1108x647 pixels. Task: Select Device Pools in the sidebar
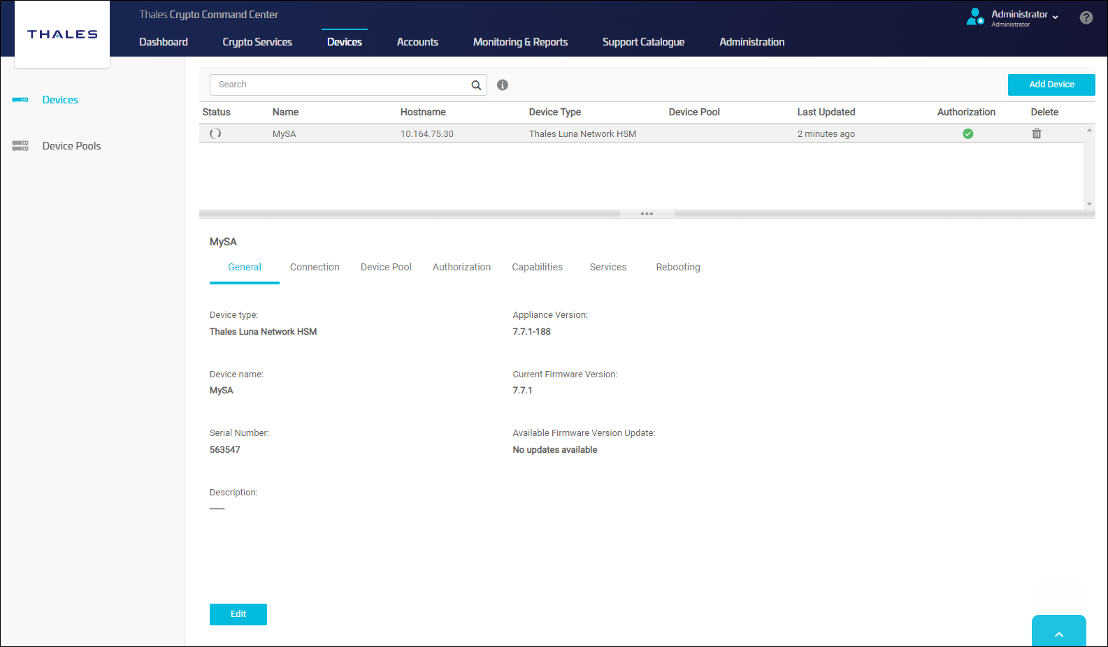(71, 146)
